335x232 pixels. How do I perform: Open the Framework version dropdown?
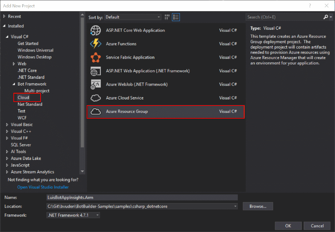coord(96,215)
